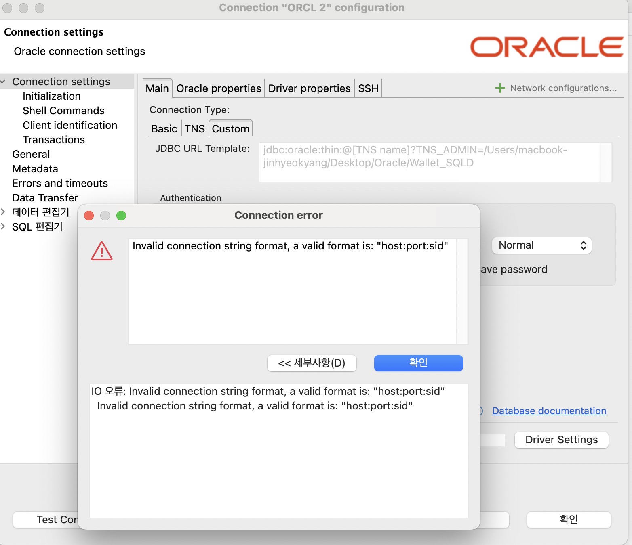The height and width of the screenshot is (545, 632).
Task: Select Initialization in settings tree
Action: pos(52,96)
